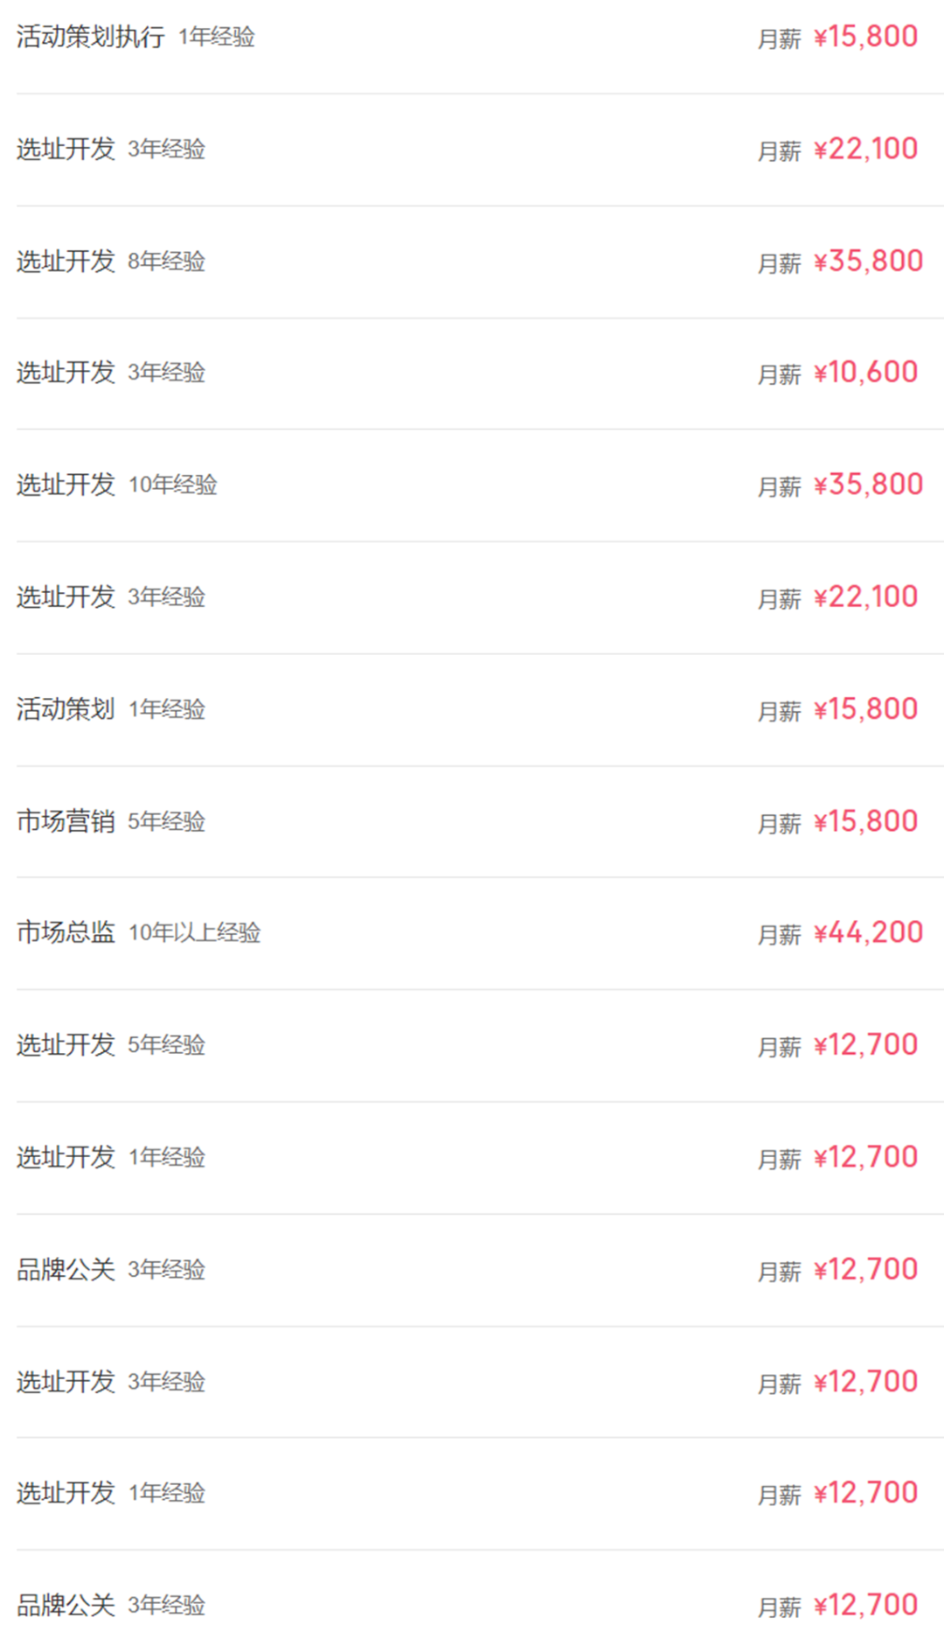Open the 选址开发 job paying ¥10,600
Image resolution: width=944 pixels, height=1646 pixels.
tap(472, 373)
